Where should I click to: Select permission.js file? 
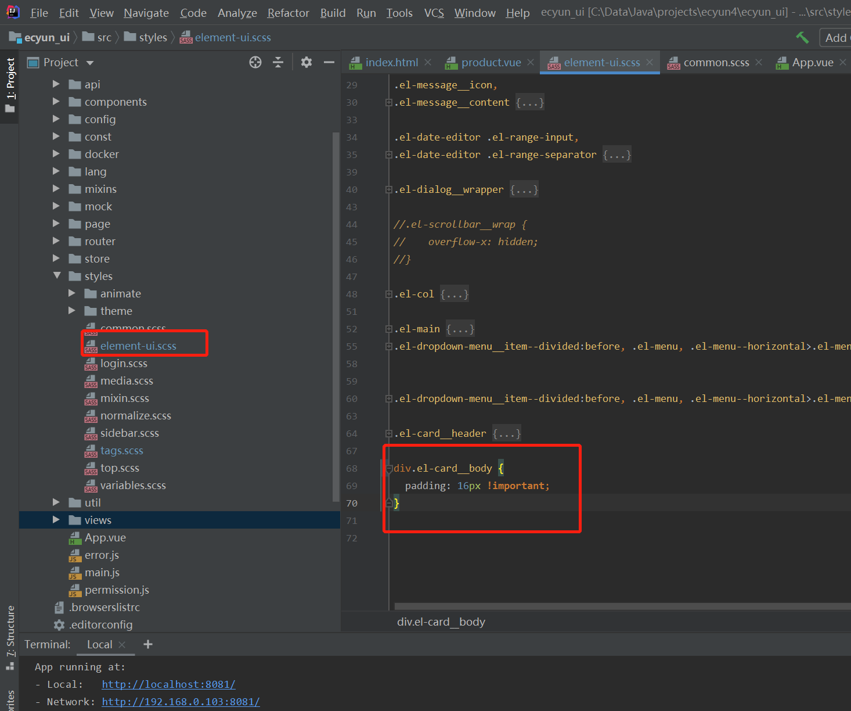(x=117, y=590)
